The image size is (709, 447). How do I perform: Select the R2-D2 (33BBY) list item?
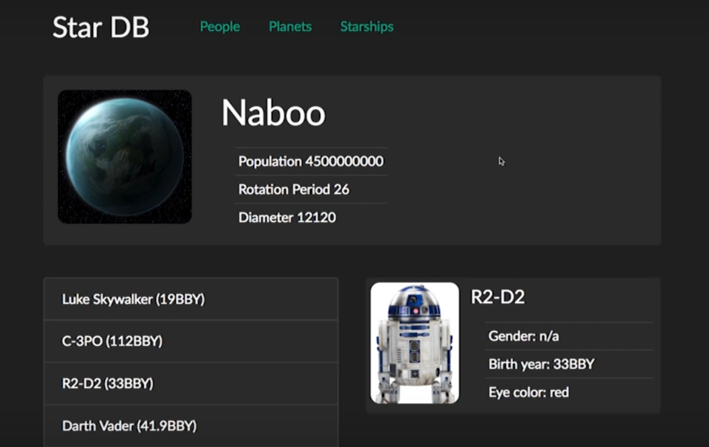pyautogui.click(x=107, y=384)
